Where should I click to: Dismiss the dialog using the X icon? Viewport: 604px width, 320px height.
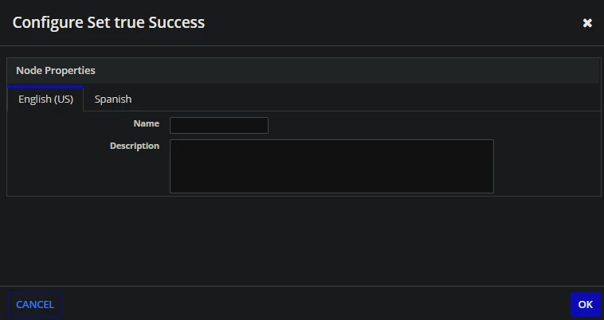(587, 23)
